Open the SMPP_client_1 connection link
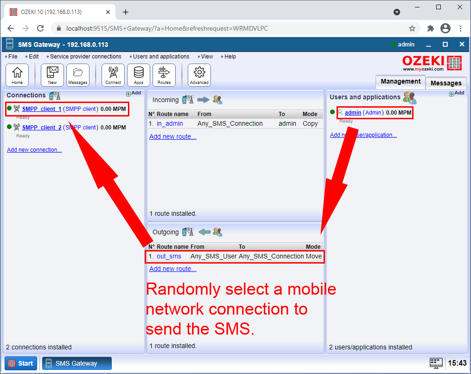The height and width of the screenshot is (374, 471). pos(42,109)
